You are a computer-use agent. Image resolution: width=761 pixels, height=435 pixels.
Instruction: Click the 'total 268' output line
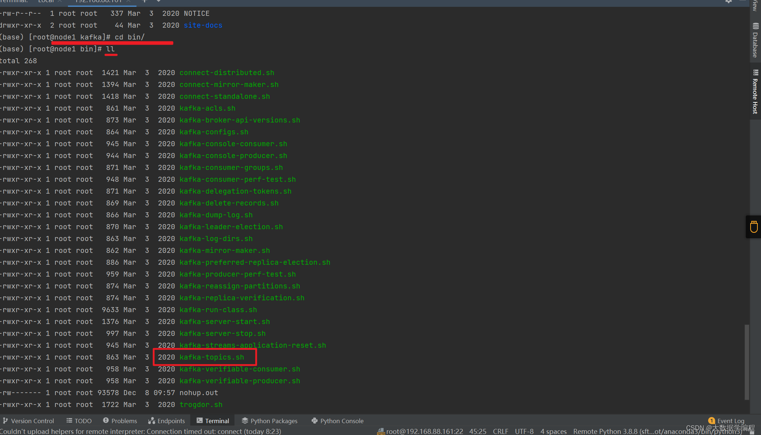18,61
